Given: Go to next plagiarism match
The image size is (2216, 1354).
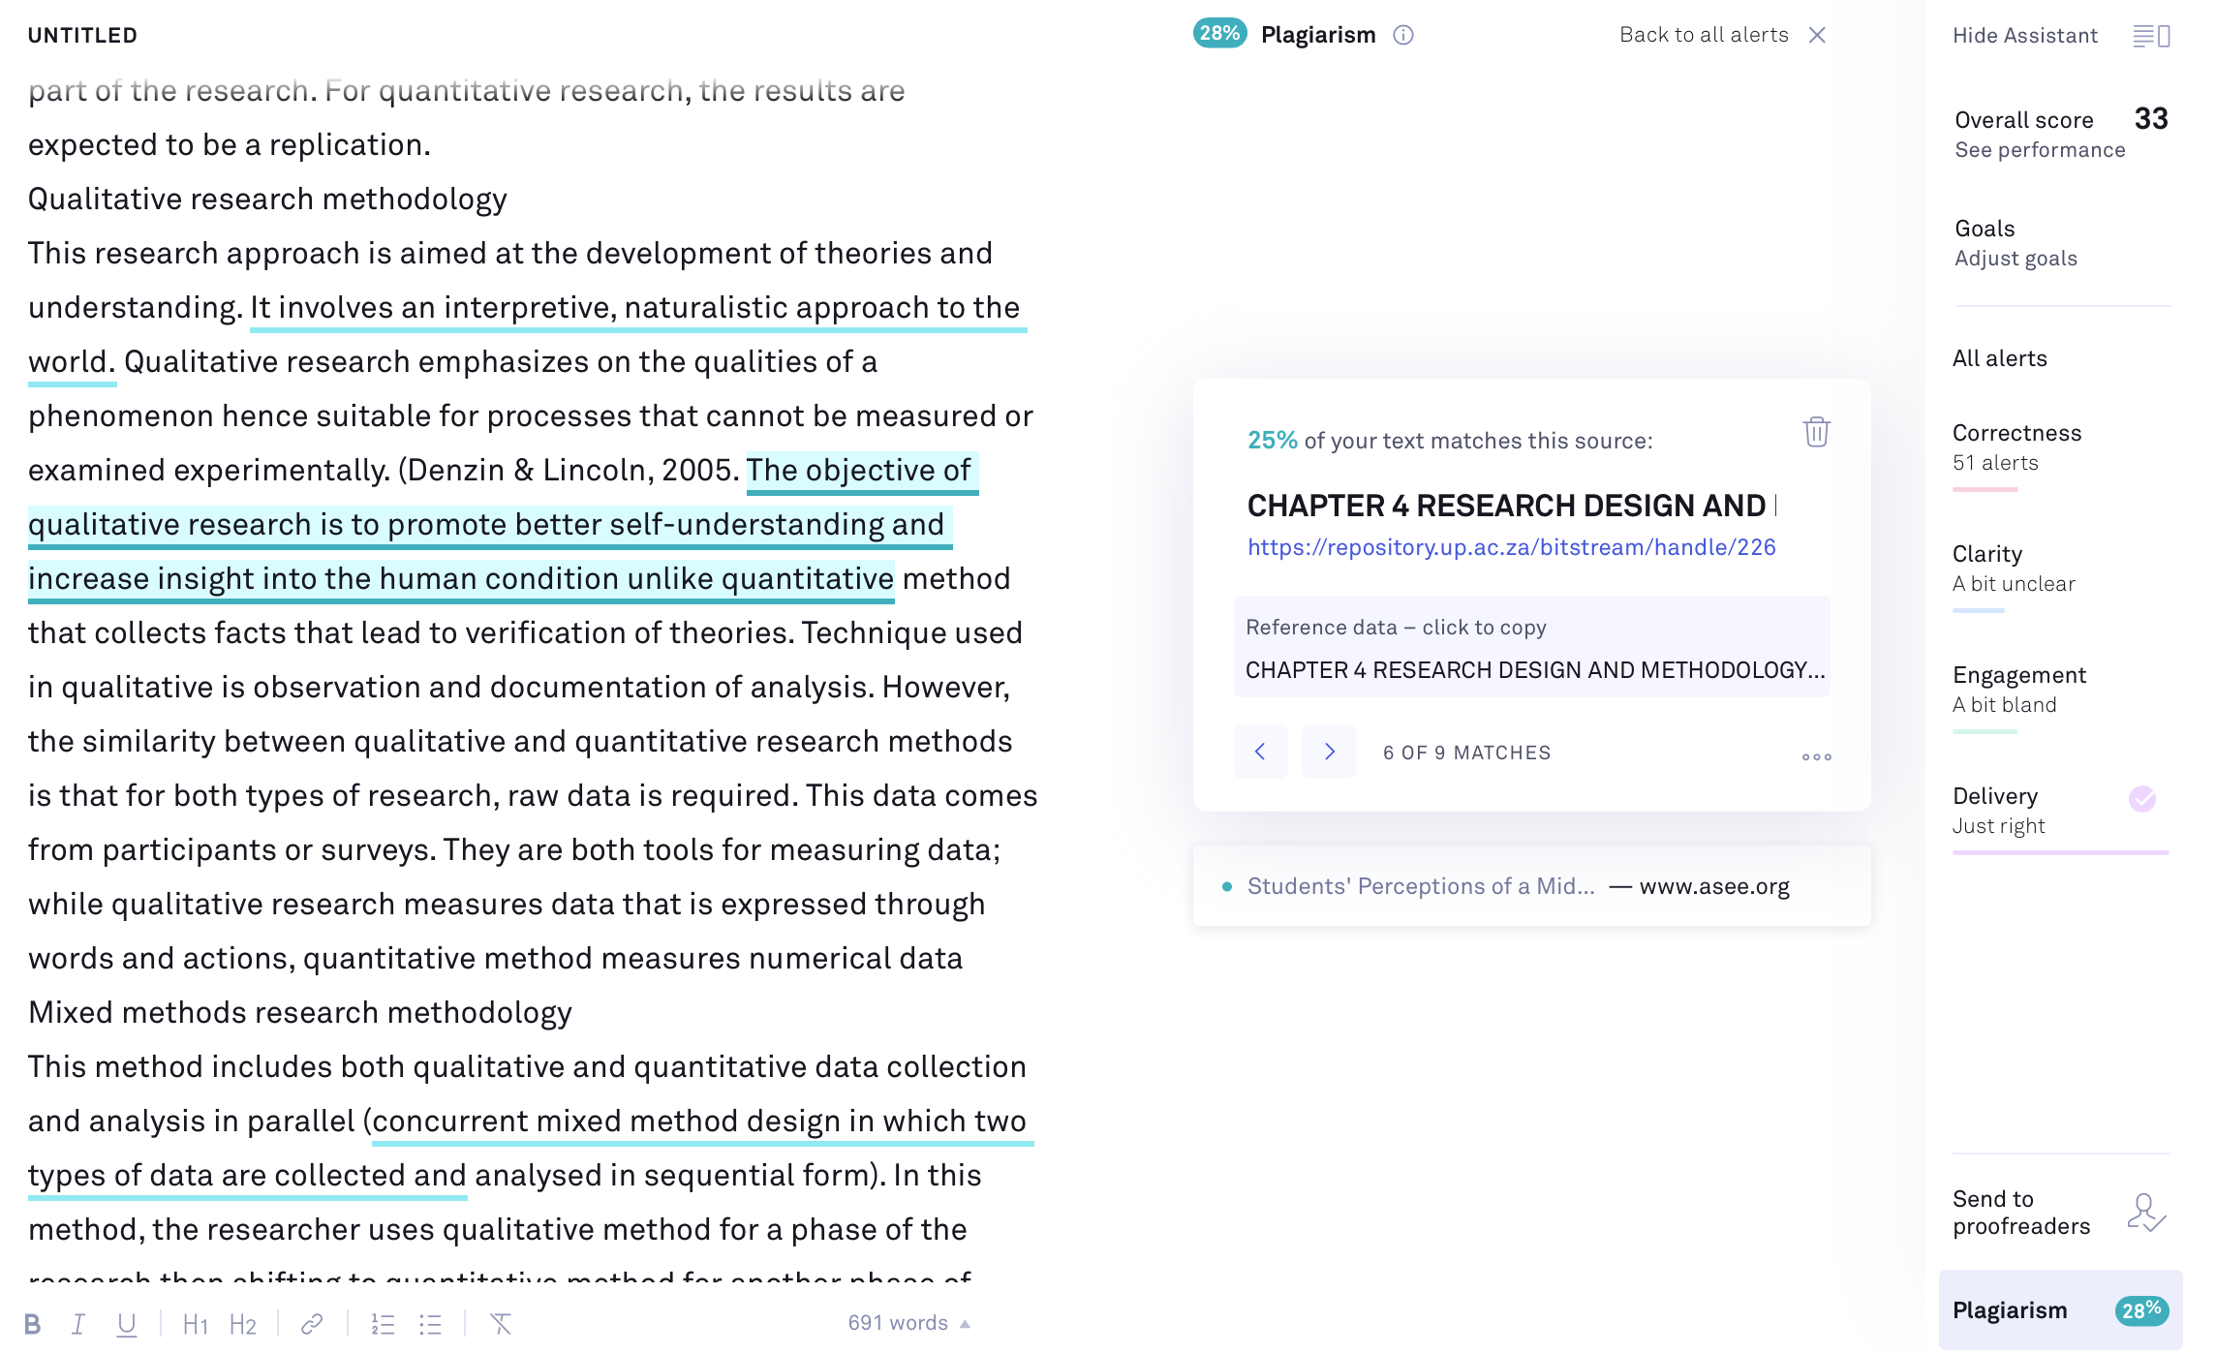Looking at the screenshot, I should point(1329,752).
